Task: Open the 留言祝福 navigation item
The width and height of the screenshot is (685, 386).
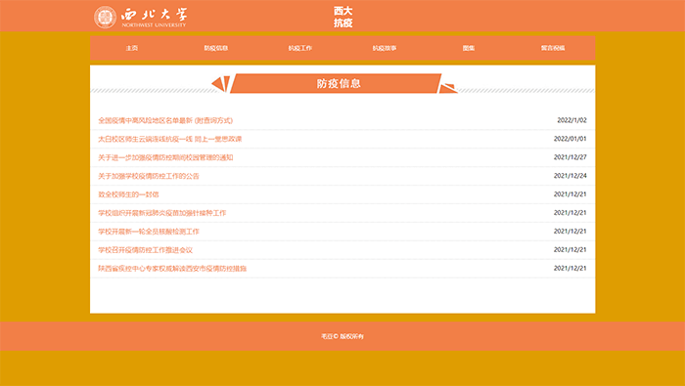Action: click(553, 48)
